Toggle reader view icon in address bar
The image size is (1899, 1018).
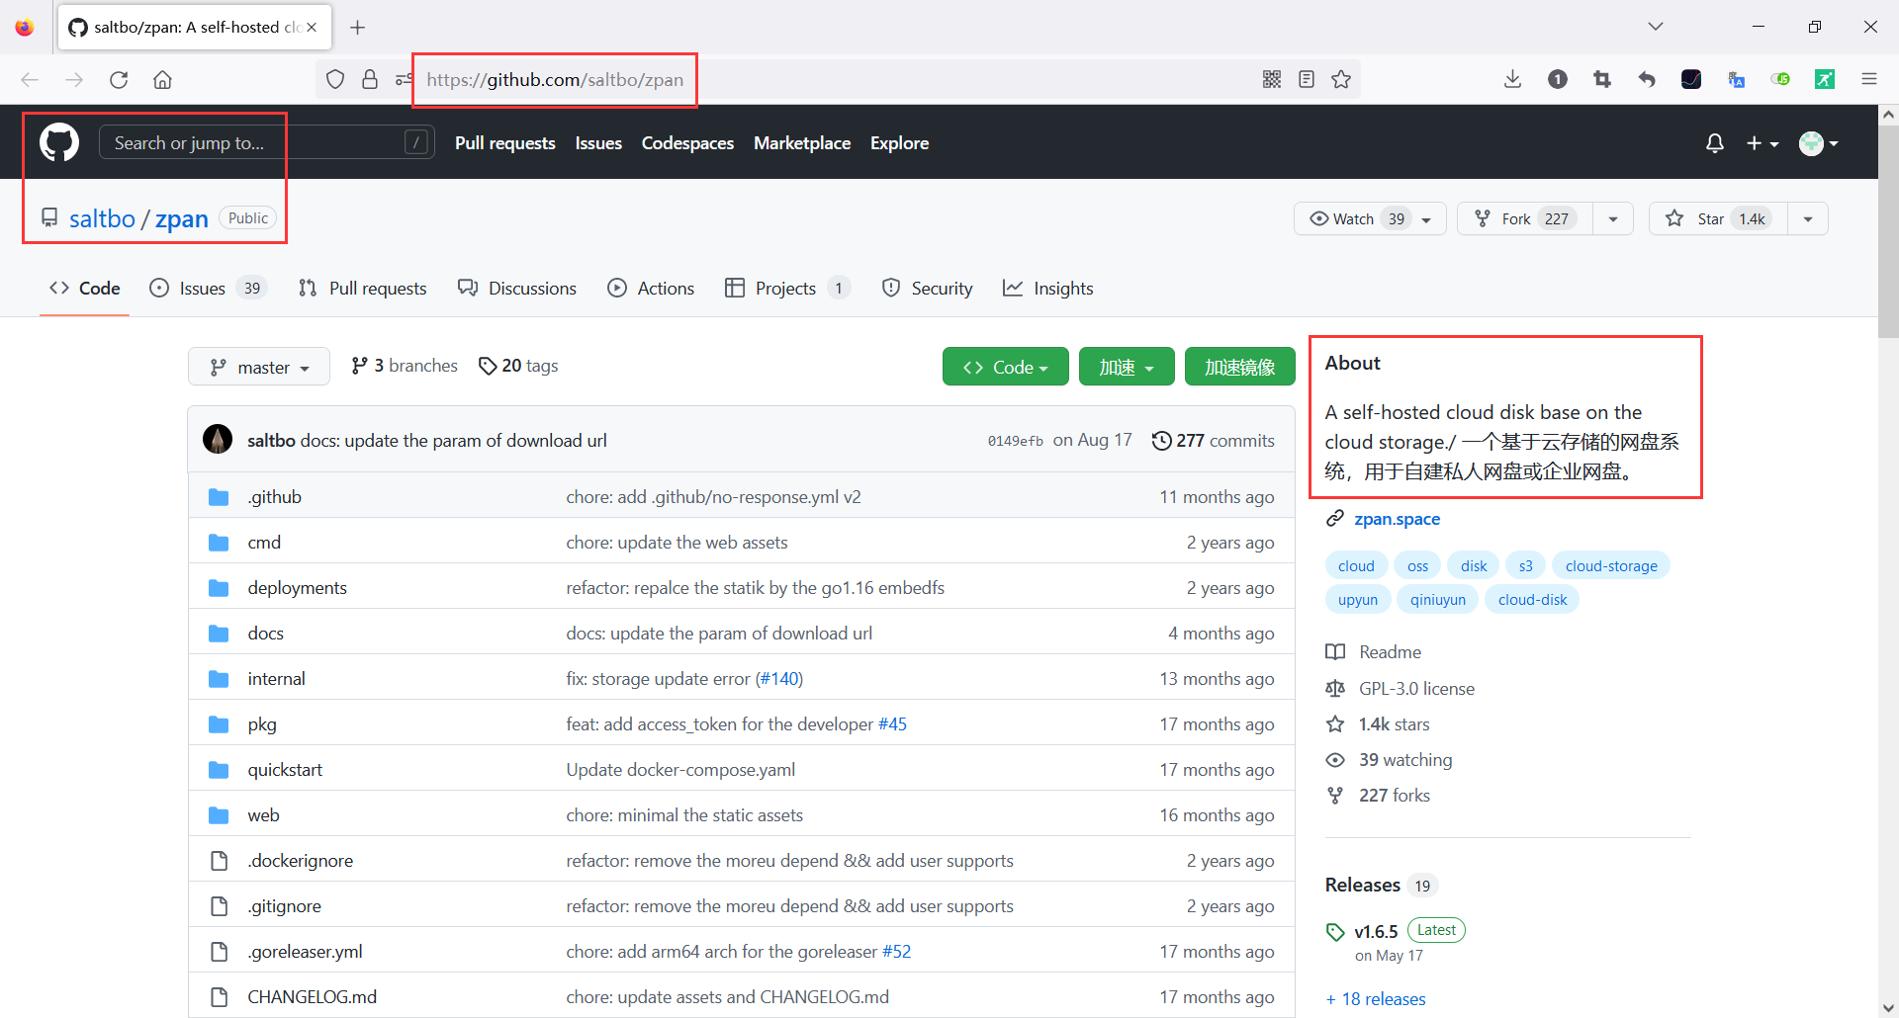[1307, 80]
